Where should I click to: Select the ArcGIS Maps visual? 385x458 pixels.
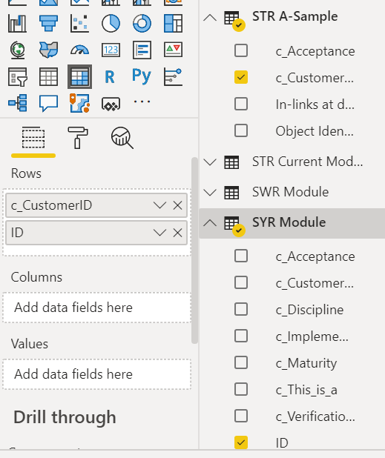(79, 103)
